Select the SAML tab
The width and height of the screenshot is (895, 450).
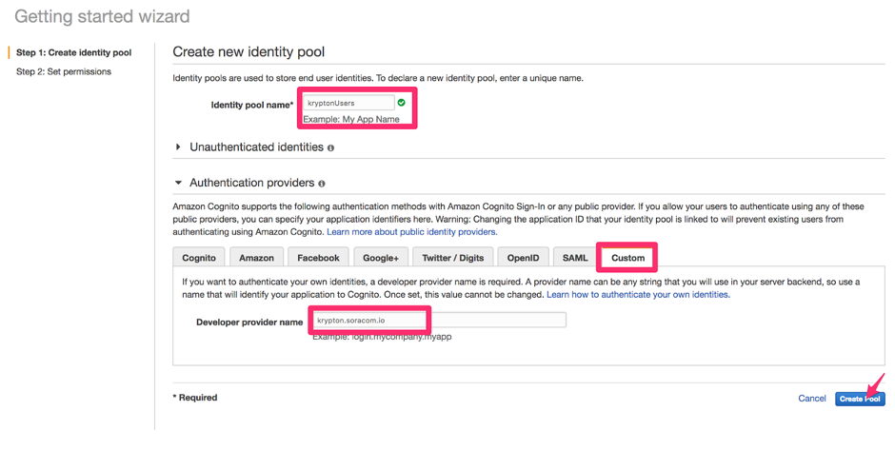(x=575, y=258)
